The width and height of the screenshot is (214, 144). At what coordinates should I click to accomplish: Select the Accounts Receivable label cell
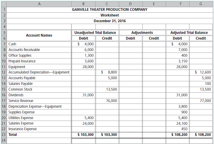pos(39,50)
